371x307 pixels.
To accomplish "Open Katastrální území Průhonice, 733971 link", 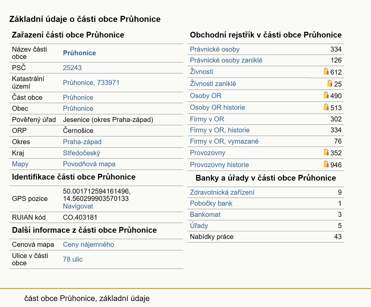I will coord(91,83).
